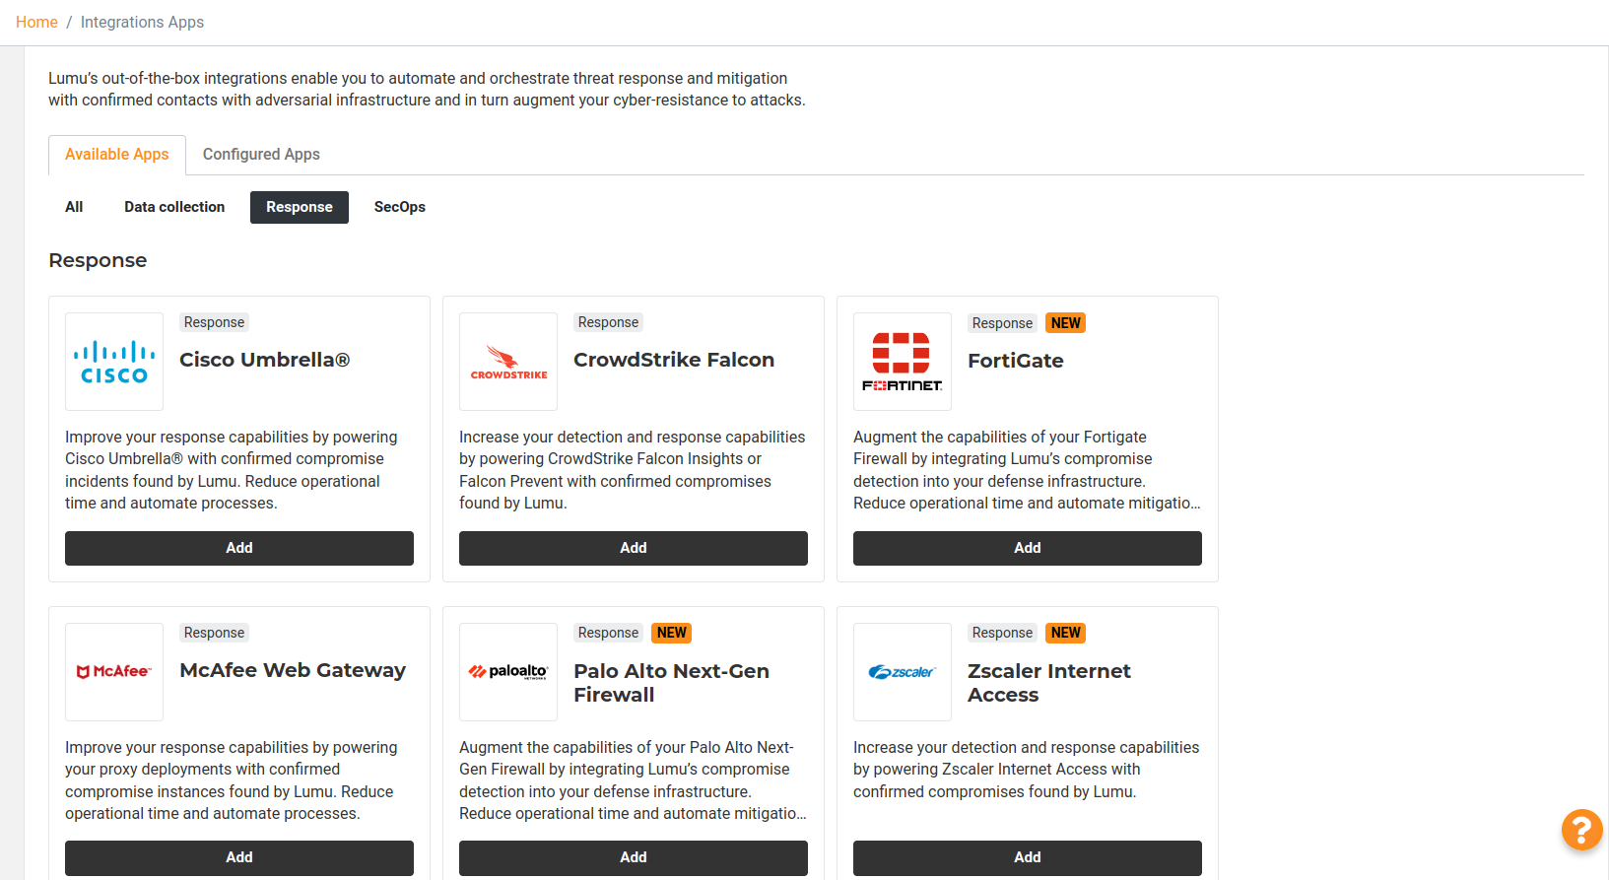Go to Home via breadcrumb
The width and height of the screenshot is (1609, 880).
coord(36,22)
